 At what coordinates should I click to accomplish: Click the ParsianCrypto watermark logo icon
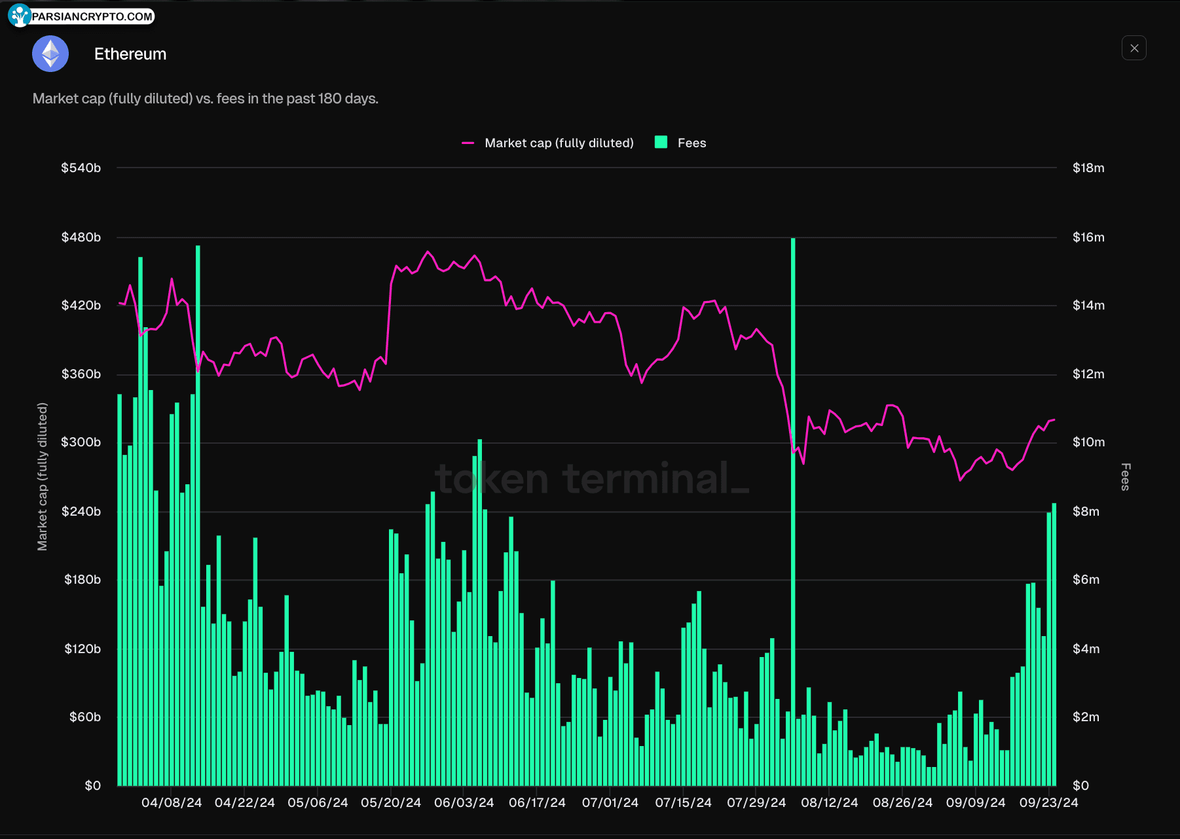coord(19,16)
